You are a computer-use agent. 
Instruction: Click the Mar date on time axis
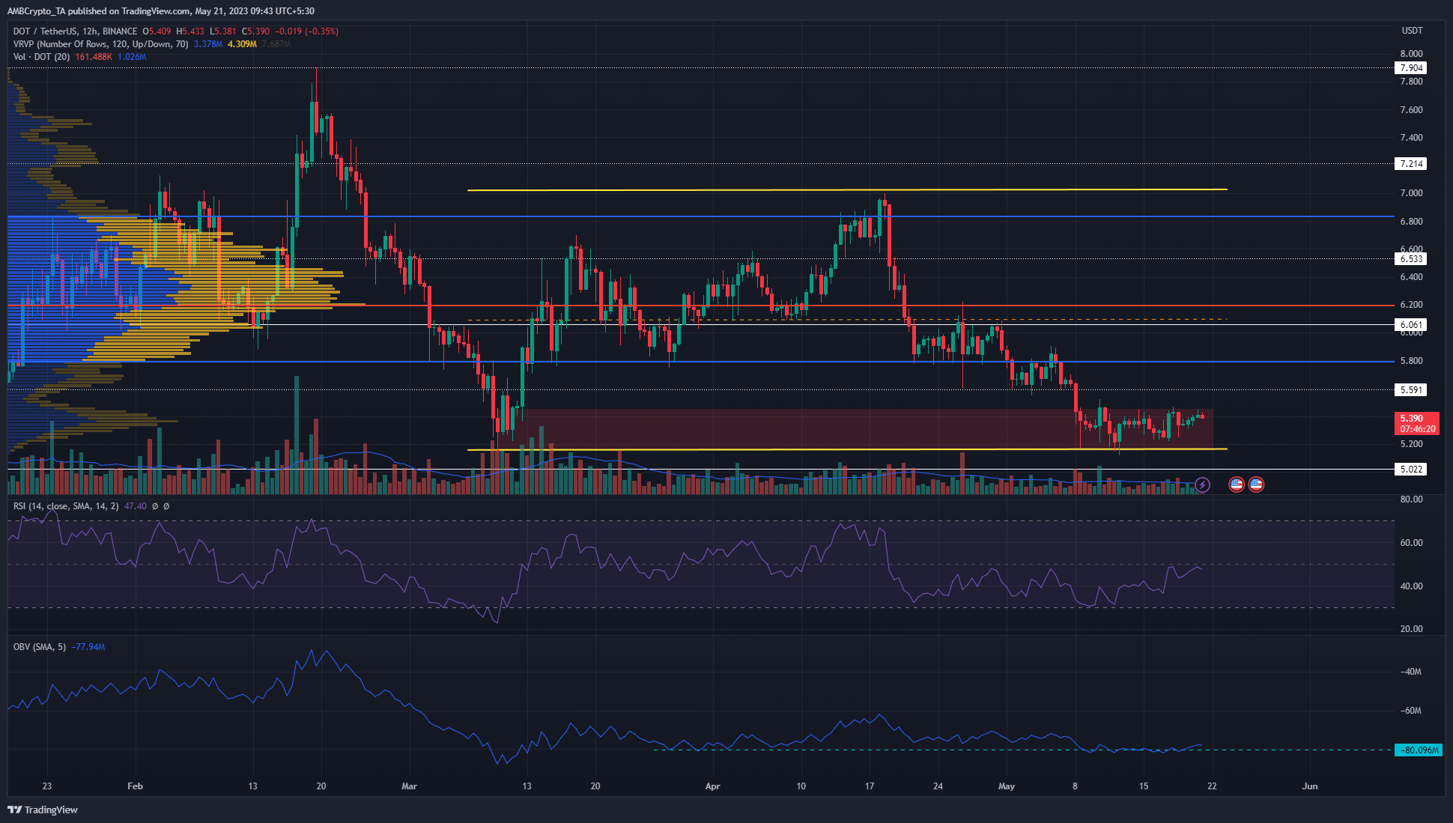(x=409, y=786)
